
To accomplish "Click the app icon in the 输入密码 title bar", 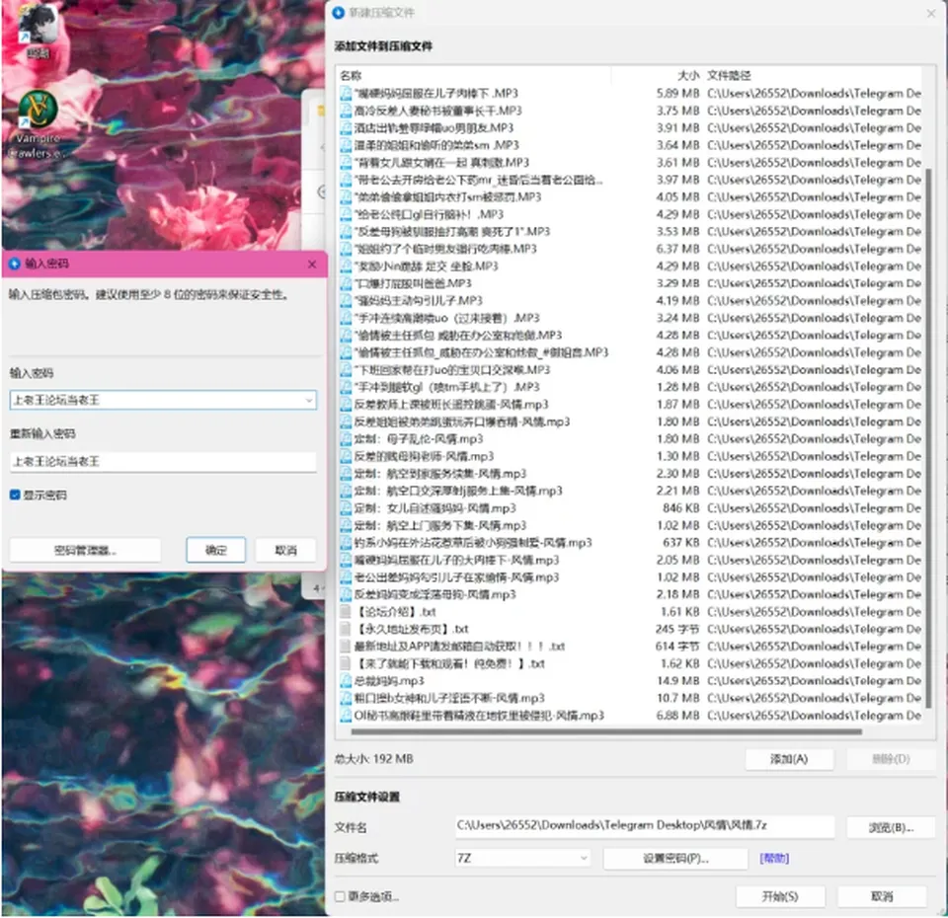I will point(14,264).
